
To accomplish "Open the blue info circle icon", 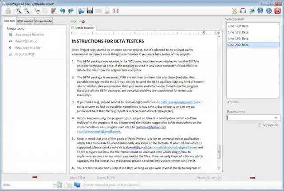I will tap(269, 11).
